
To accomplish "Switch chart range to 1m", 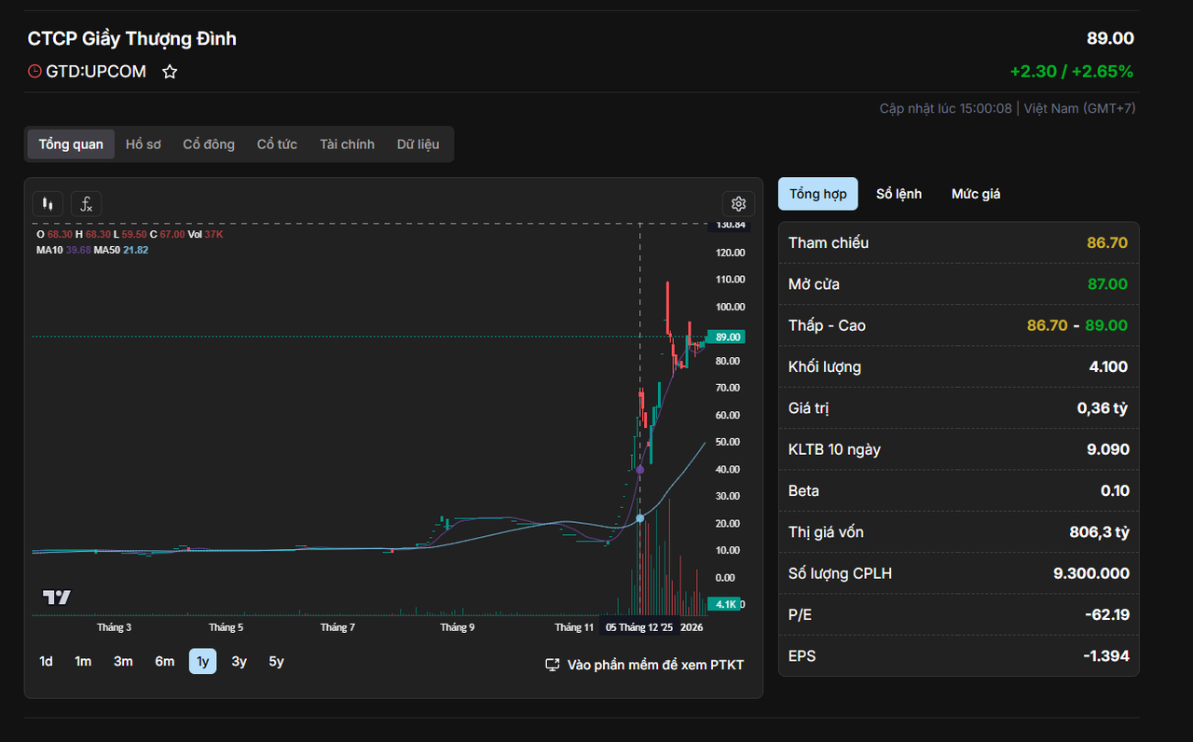I will point(83,661).
